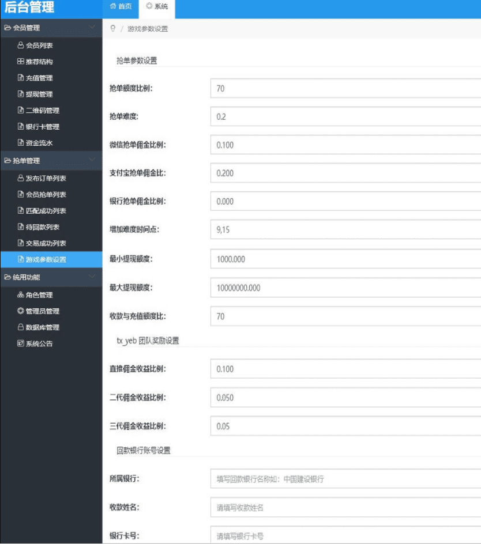Image resolution: width=481 pixels, height=544 pixels.
Task: Click the hierarchy icon beside 角色管理
Action: (21, 294)
